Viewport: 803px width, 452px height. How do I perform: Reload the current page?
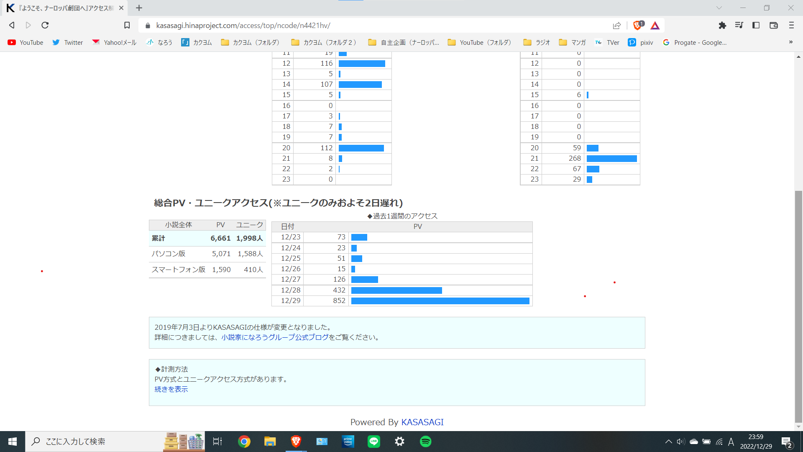[45, 26]
